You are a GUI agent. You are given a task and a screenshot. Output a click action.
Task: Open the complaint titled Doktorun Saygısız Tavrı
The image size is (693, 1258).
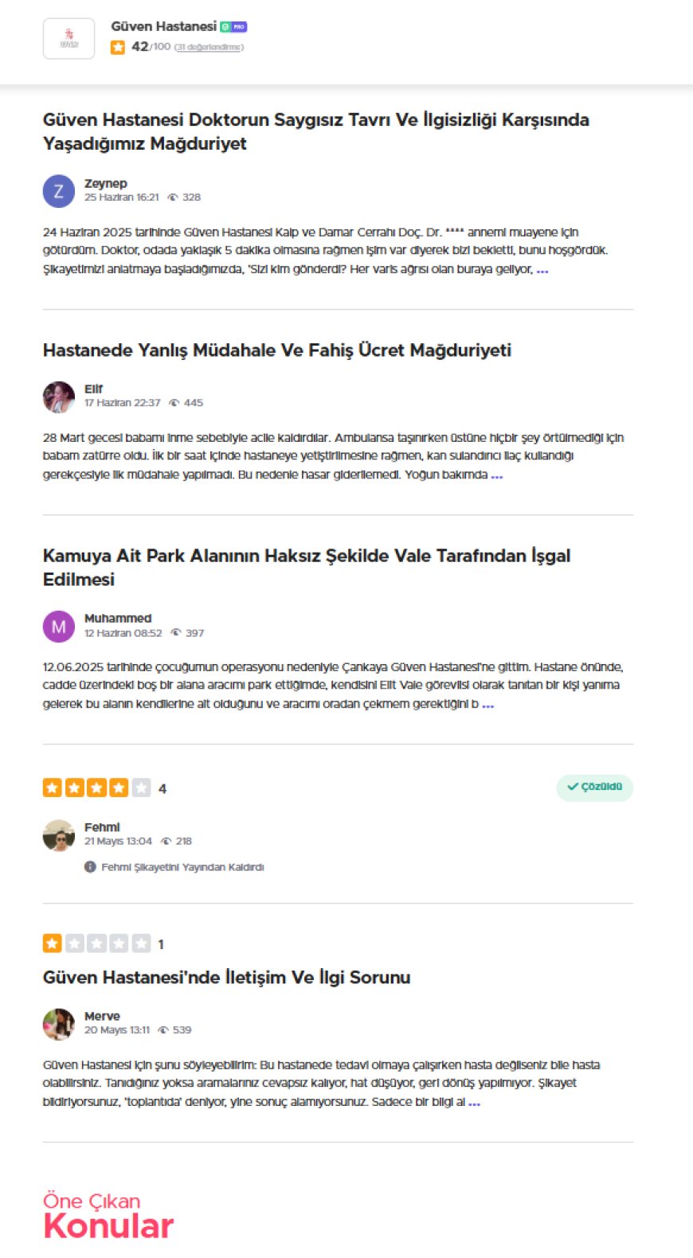pos(316,131)
